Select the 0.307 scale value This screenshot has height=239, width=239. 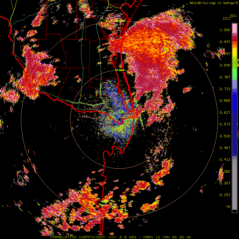point(225,183)
